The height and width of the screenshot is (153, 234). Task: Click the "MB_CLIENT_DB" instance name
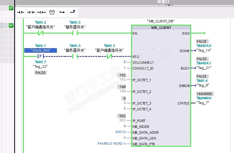tap(161, 21)
